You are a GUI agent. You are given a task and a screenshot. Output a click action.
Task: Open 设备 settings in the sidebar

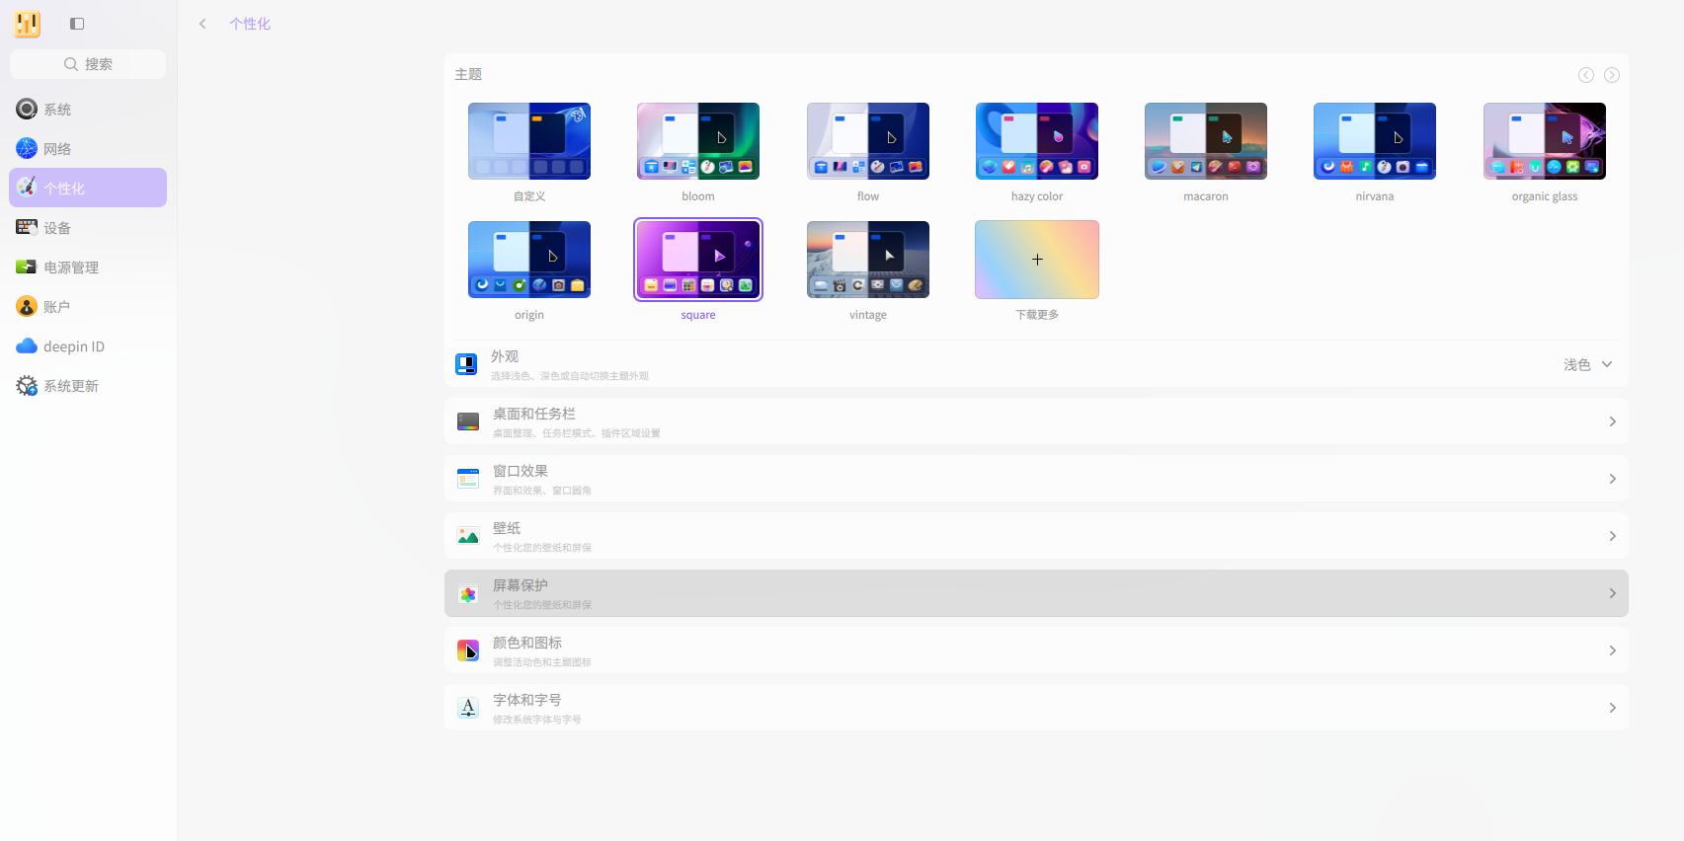(x=88, y=227)
